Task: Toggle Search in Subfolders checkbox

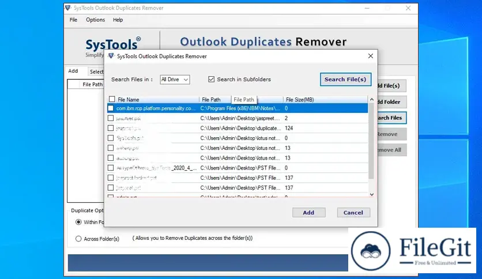Action: 211,80
